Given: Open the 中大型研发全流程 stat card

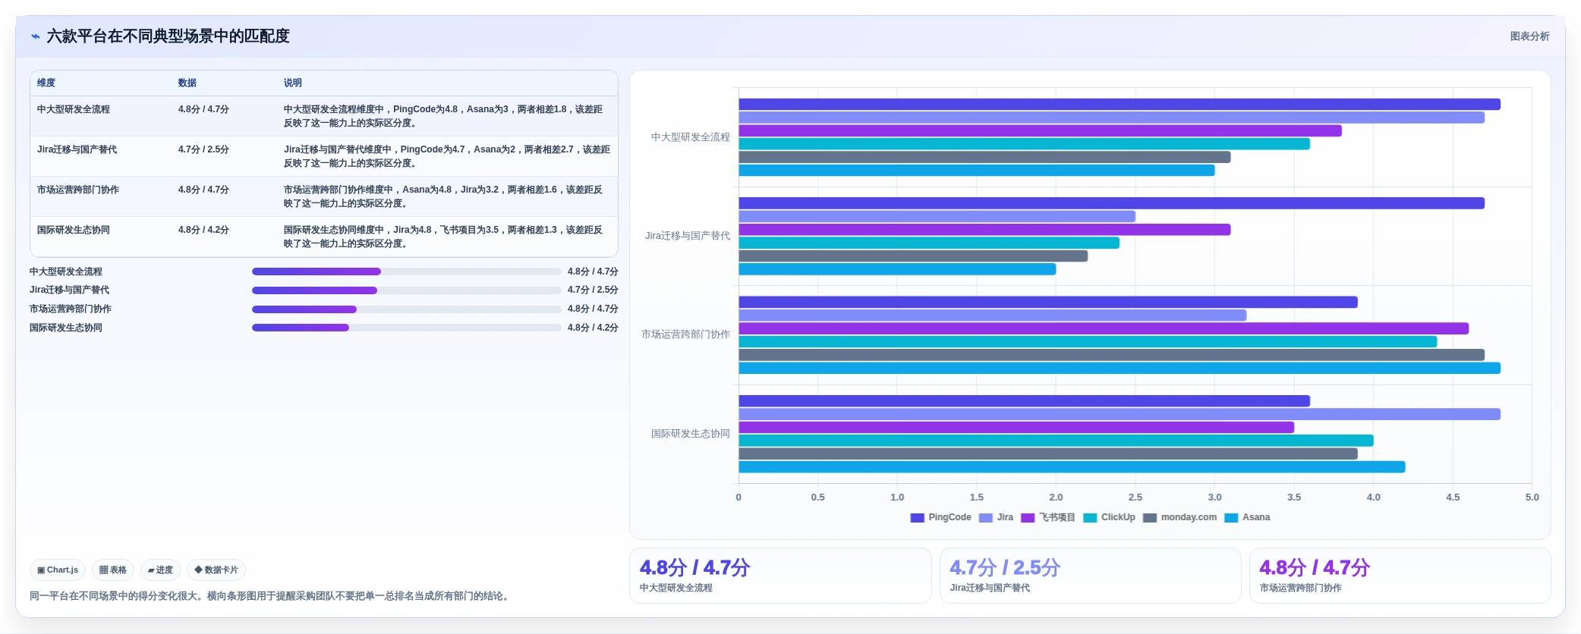Looking at the screenshot, I should [x=780, y=576].
